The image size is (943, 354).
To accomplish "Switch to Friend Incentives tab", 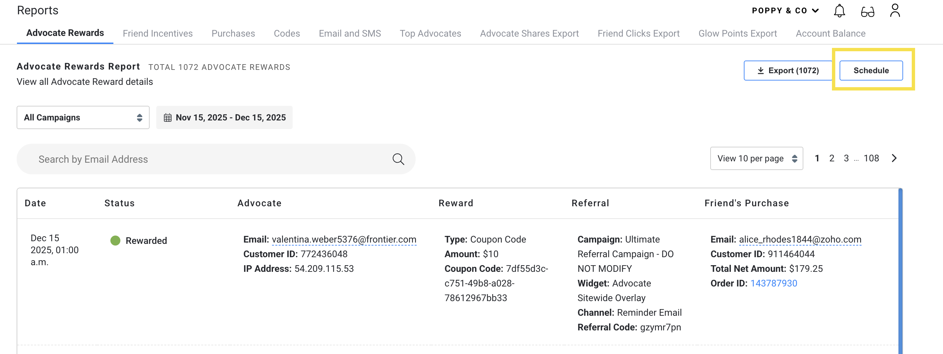I will 157,33.
